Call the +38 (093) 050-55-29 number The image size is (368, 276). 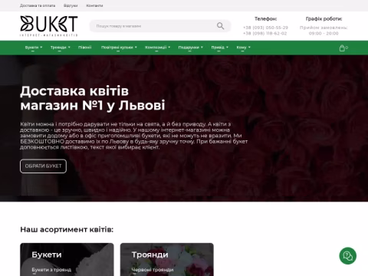(265, 28)
